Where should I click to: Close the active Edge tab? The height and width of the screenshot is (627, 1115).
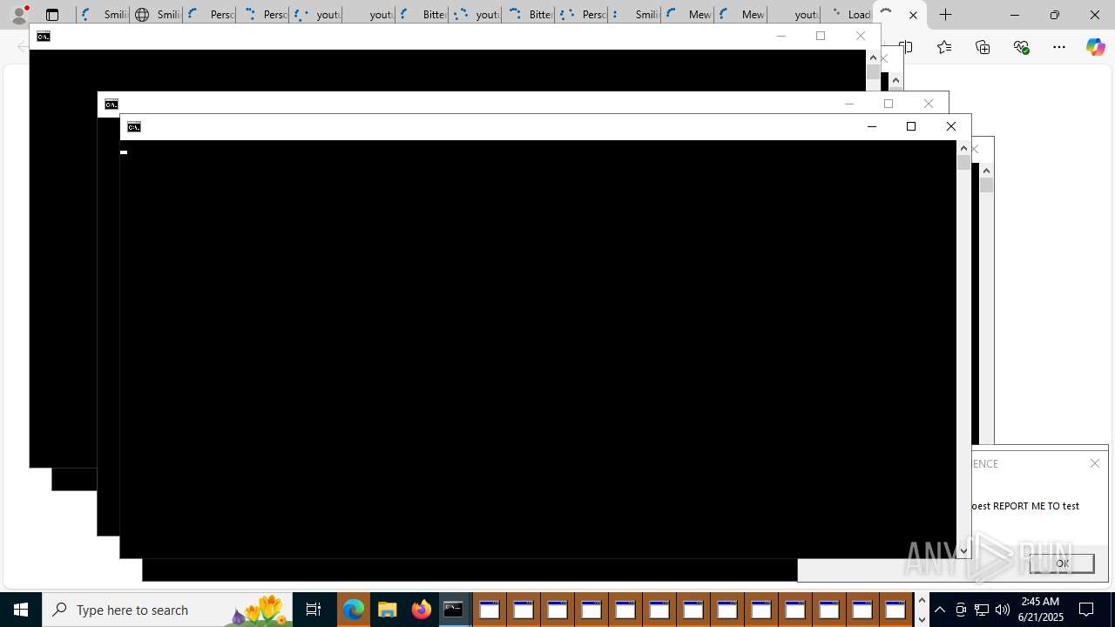913,15
